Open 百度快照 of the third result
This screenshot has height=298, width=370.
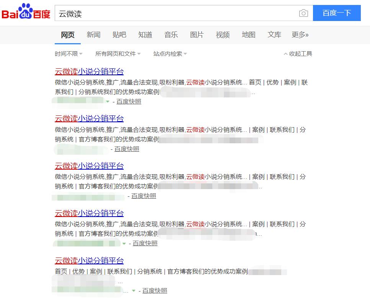point(144,196)
